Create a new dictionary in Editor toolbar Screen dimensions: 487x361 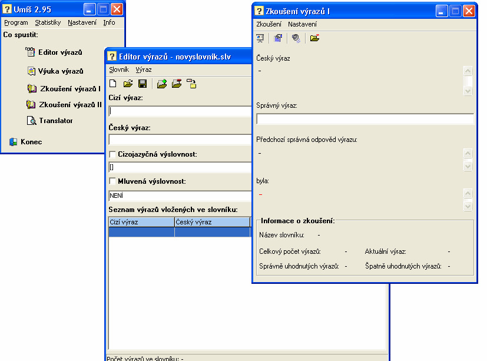(x=113, y=83)
